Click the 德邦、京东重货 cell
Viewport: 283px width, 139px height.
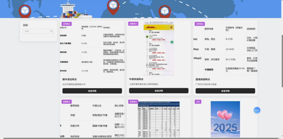pos(212,59)
